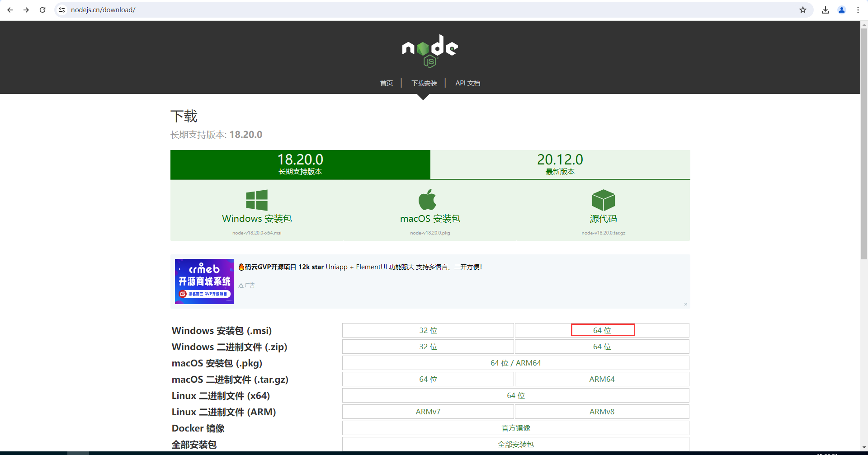Click the Windows installer logo icon

point(256,200)
